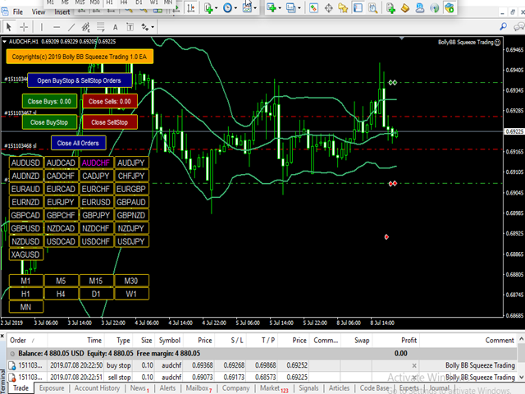Choose the equidistant channel tool
Image resolution: width=525 pixels, height=394 pixels.
click(86, 27)
